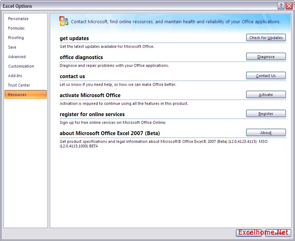Open help with the question mark icon
295x241 pixels.
(x=281, y=6)
